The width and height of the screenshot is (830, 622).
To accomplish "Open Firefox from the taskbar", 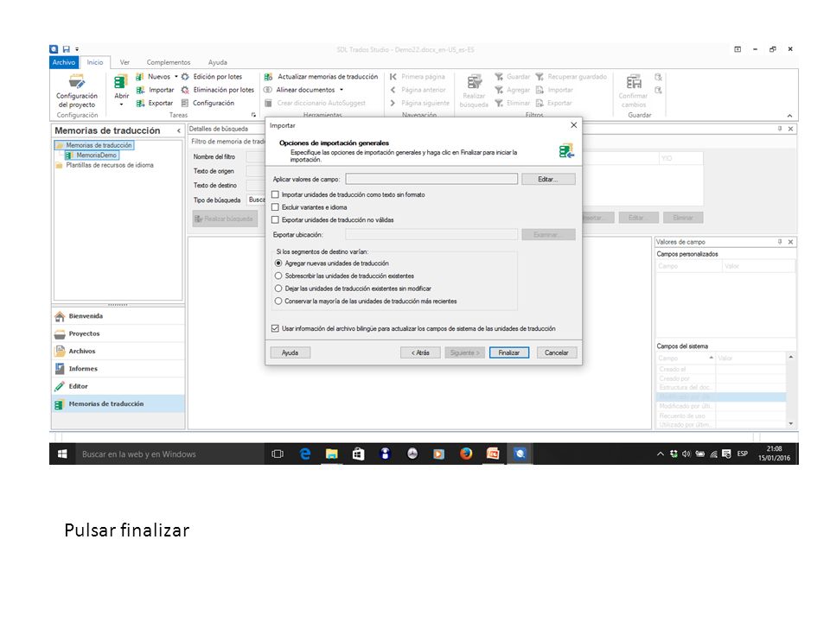I will (x=466, y=454).
